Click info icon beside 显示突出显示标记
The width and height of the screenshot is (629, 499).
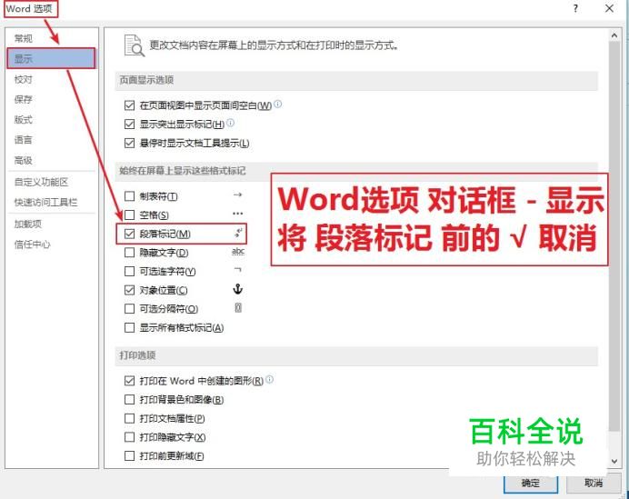[230, 123]
